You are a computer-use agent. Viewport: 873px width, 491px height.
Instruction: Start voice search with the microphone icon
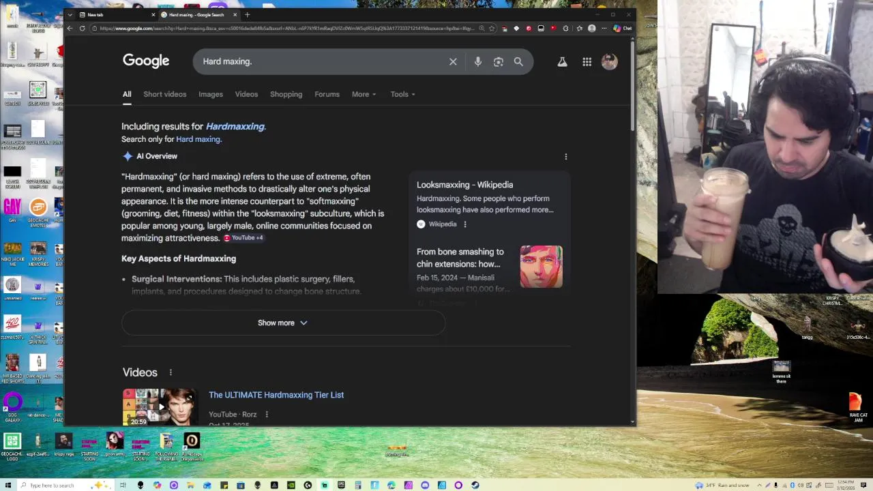pos(477,61)
